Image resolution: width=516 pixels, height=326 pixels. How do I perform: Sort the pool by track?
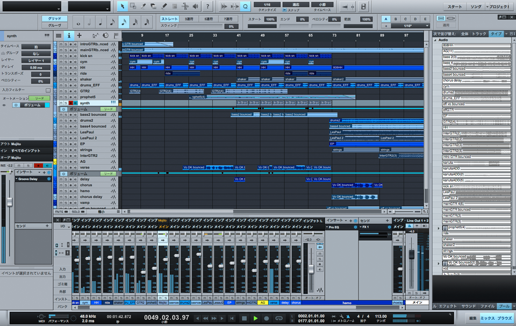pos(479,33)
